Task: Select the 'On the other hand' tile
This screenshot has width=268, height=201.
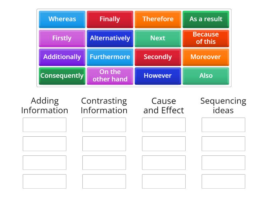Action: pos(110,76)
